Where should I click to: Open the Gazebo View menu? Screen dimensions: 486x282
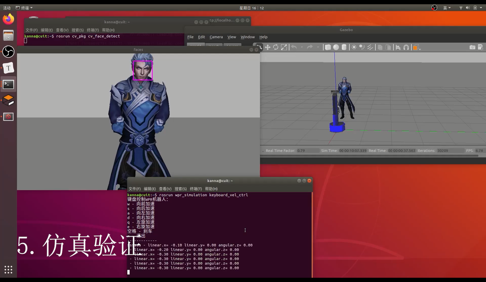click(x=232, y=37)
